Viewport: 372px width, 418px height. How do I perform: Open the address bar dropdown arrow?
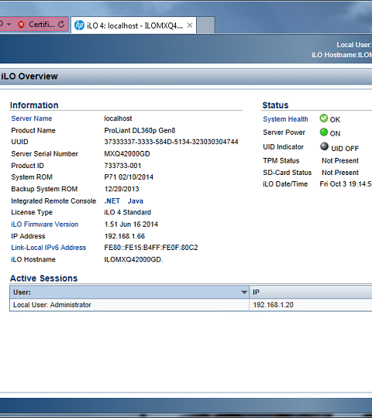(x=9, y=24)
